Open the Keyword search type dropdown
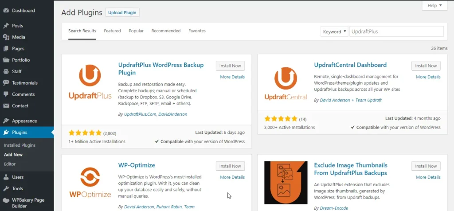 click(334, 31)
